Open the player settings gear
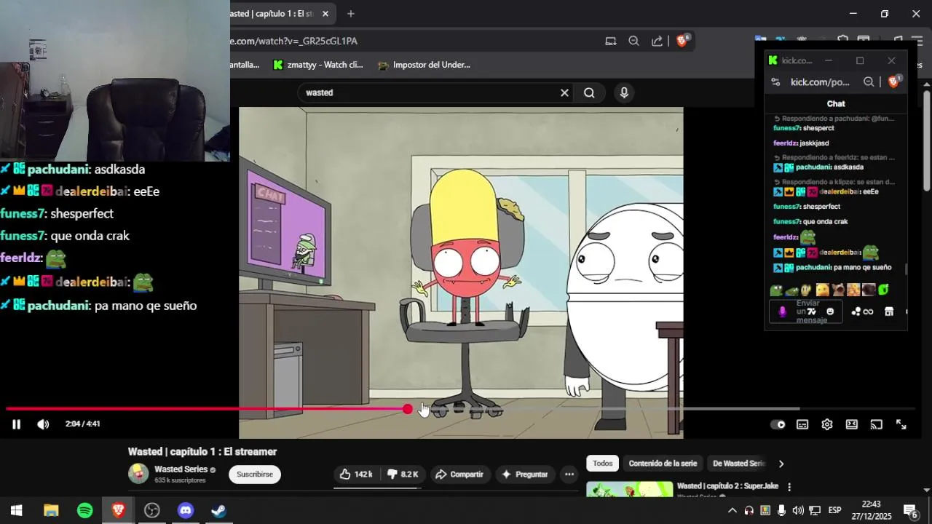932x524 pixels. pyautogui.click(x=827, y=424)
